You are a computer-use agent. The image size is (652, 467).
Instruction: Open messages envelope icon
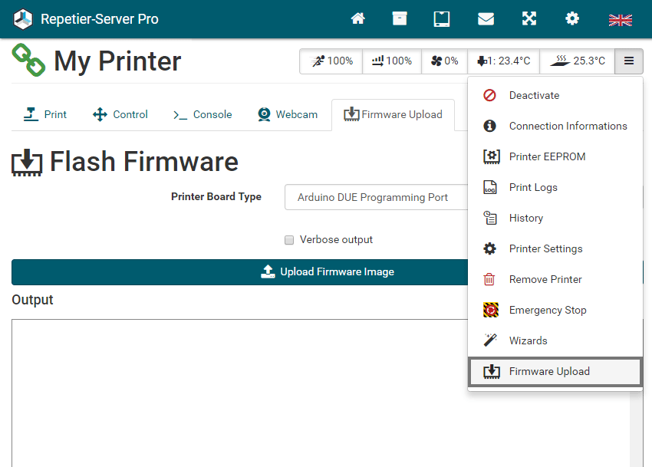click(x=486, y=18)
